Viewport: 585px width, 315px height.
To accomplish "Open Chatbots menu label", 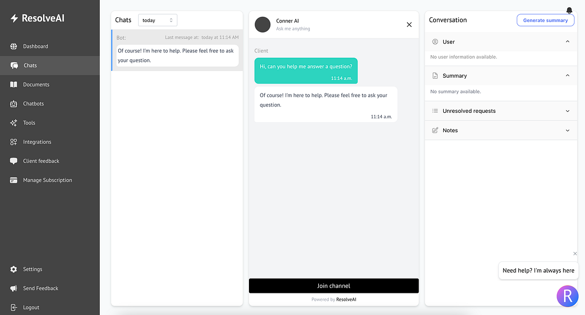I will [x=34, y=103].
